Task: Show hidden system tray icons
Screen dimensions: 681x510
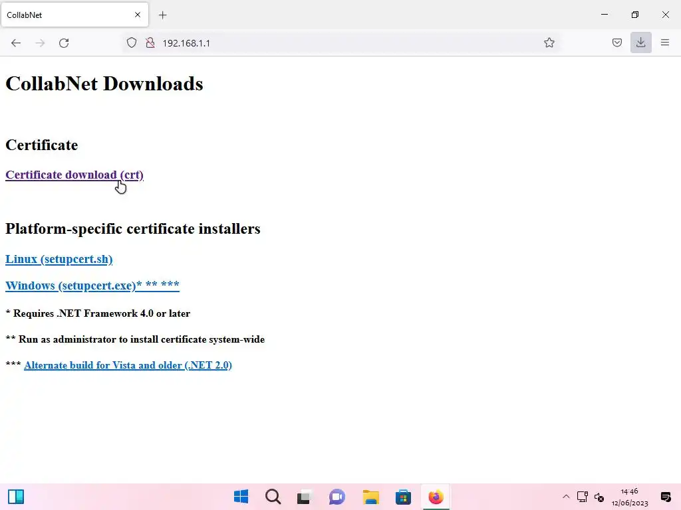Action: coord(566,497)
